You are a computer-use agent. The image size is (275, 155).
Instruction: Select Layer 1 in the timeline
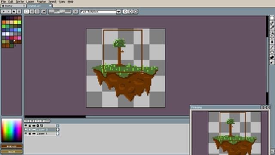(x=46, y=134)
